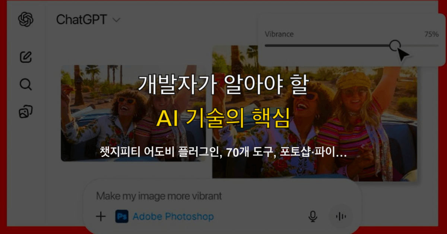Click the Photoshop Ps app icon
Viewport: 447px width, 234px height.
tap(122, 216)
